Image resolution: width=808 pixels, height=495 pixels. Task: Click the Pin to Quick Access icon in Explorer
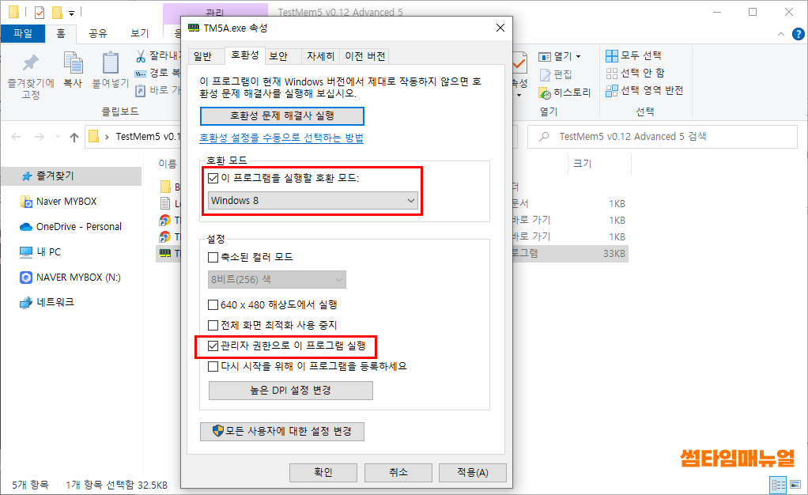(30, 63)
